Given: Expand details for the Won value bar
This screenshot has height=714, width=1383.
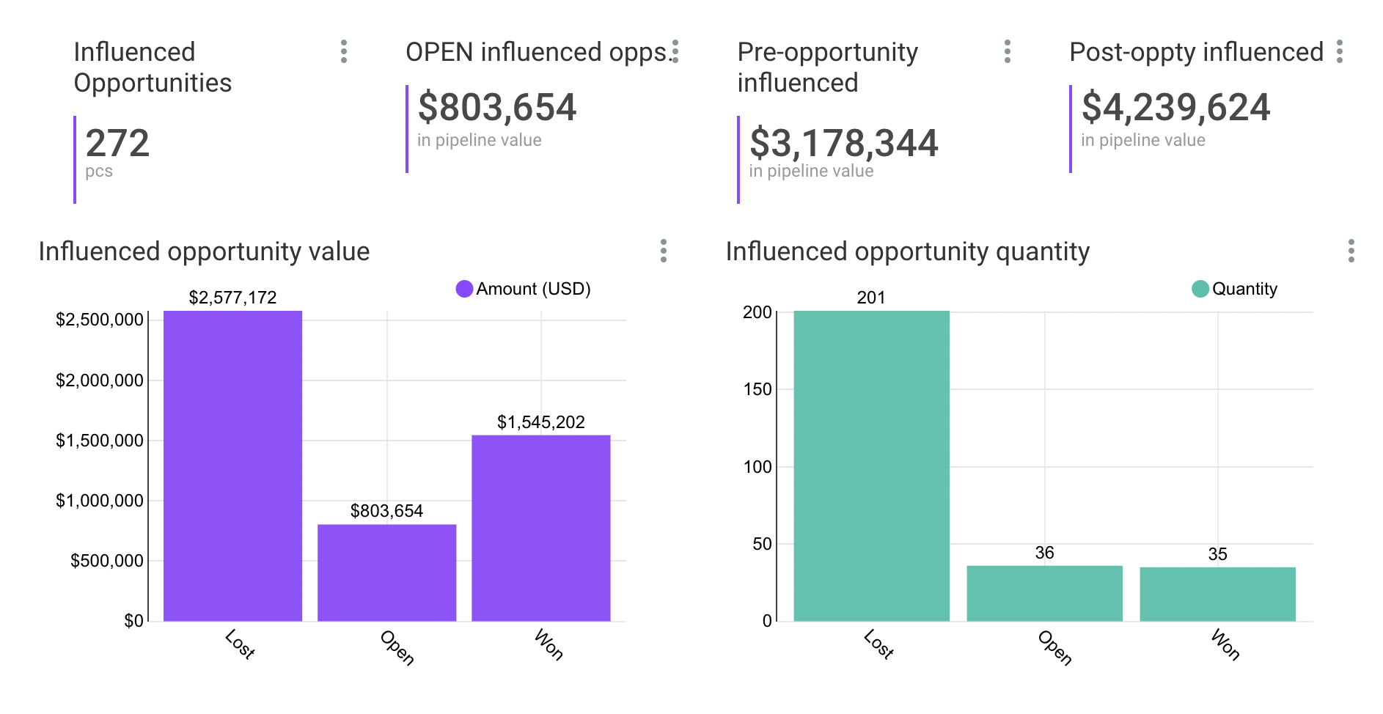Looking at the screenshot, I should point(540,528).
